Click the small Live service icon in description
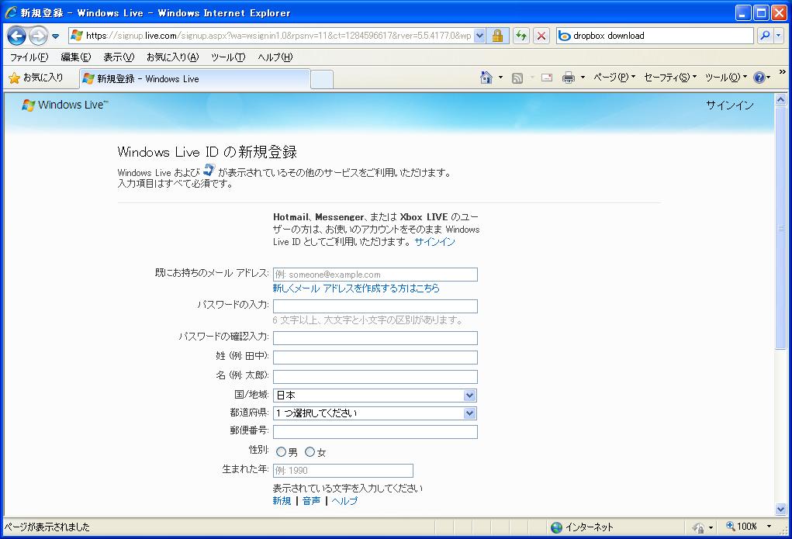This screenshot has height=539, width=792. pos(209,171)
